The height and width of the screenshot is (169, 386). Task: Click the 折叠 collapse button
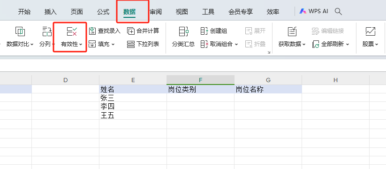[255, 44]
